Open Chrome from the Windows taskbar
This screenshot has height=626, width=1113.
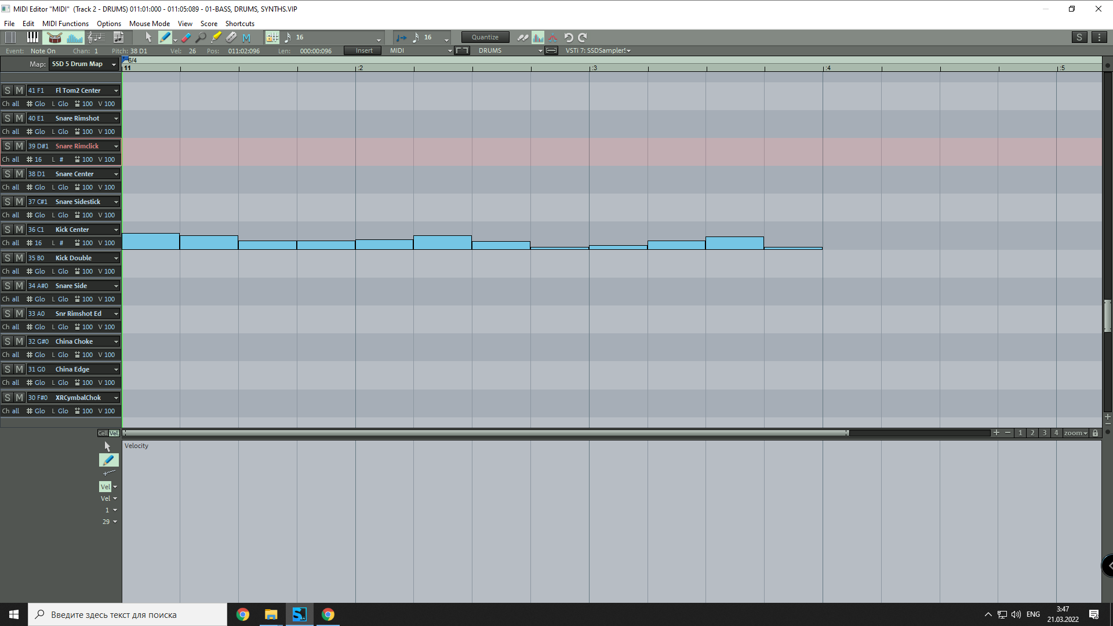(243, 614)
